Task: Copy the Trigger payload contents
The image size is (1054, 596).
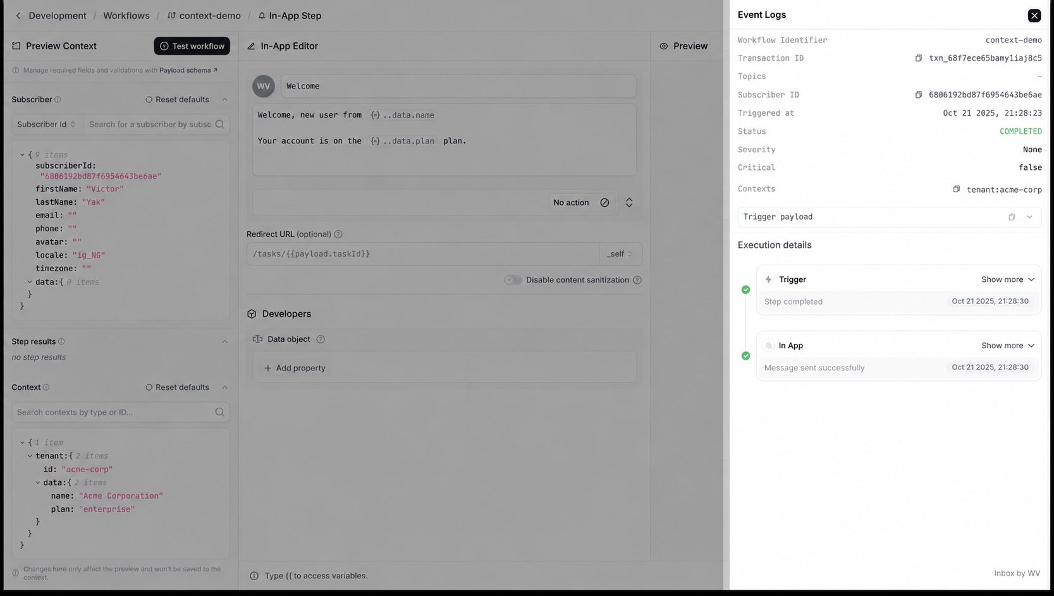Action: (1012, 217)
